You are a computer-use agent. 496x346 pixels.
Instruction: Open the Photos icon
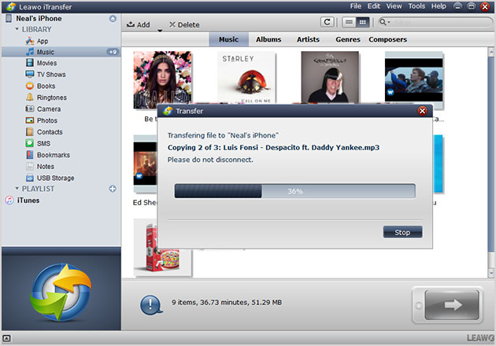click(x=30, y=120)
